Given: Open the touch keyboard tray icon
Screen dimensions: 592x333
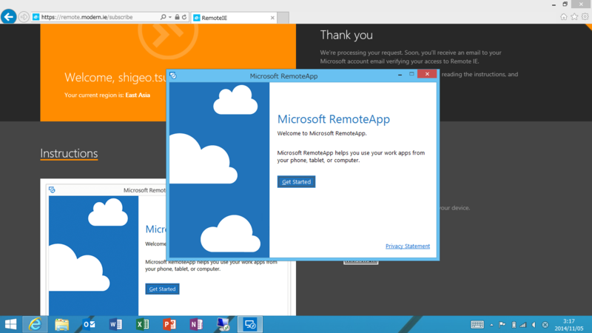Looking at the screenshot, I should [x=477, y=325].
